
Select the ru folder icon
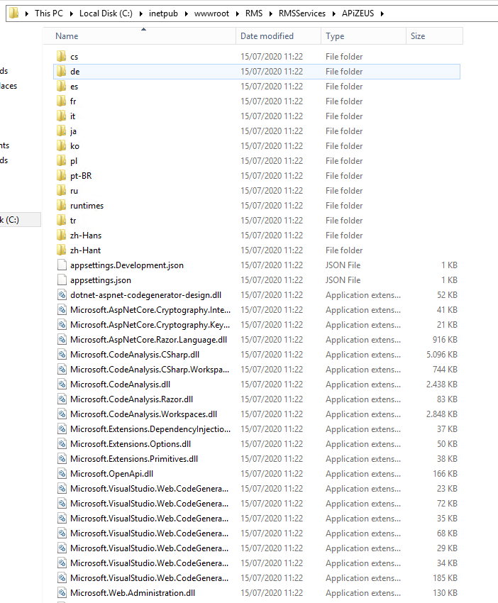61,191
